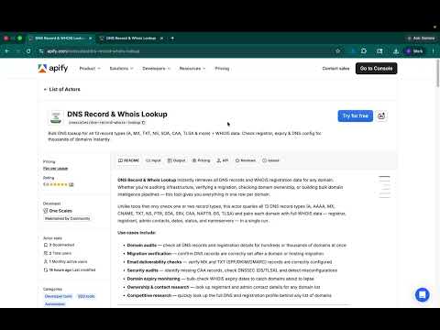
Task: Reload the page with the refresh icon
Action: point(28,51)
